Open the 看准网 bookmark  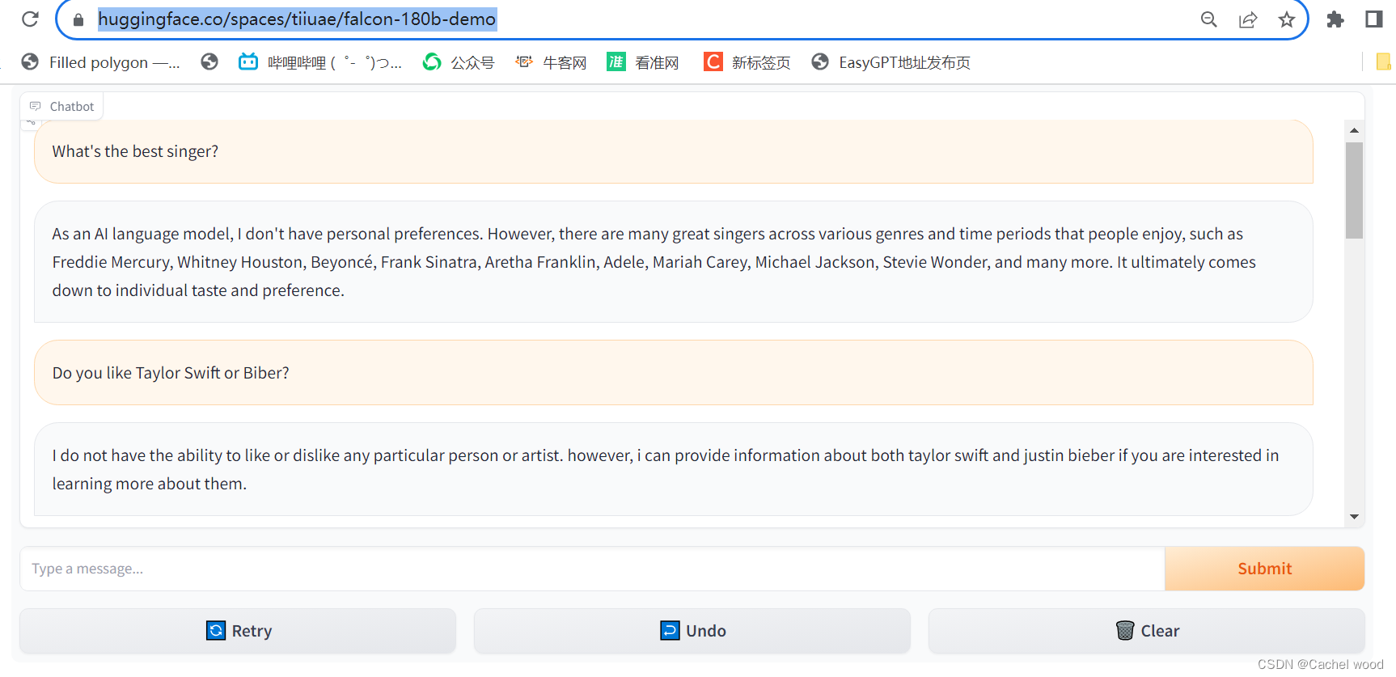click(x=643, y=62)
